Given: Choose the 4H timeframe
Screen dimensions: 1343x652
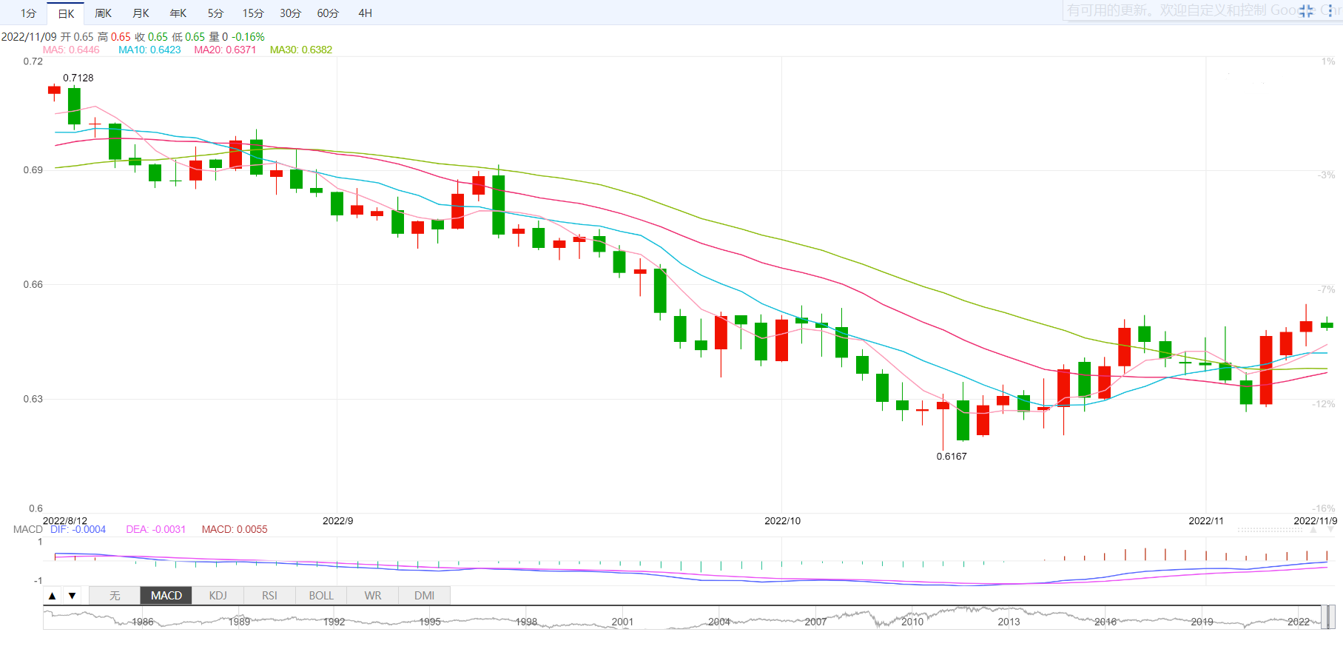Looking at the screenshot, I should click(365, 13).
